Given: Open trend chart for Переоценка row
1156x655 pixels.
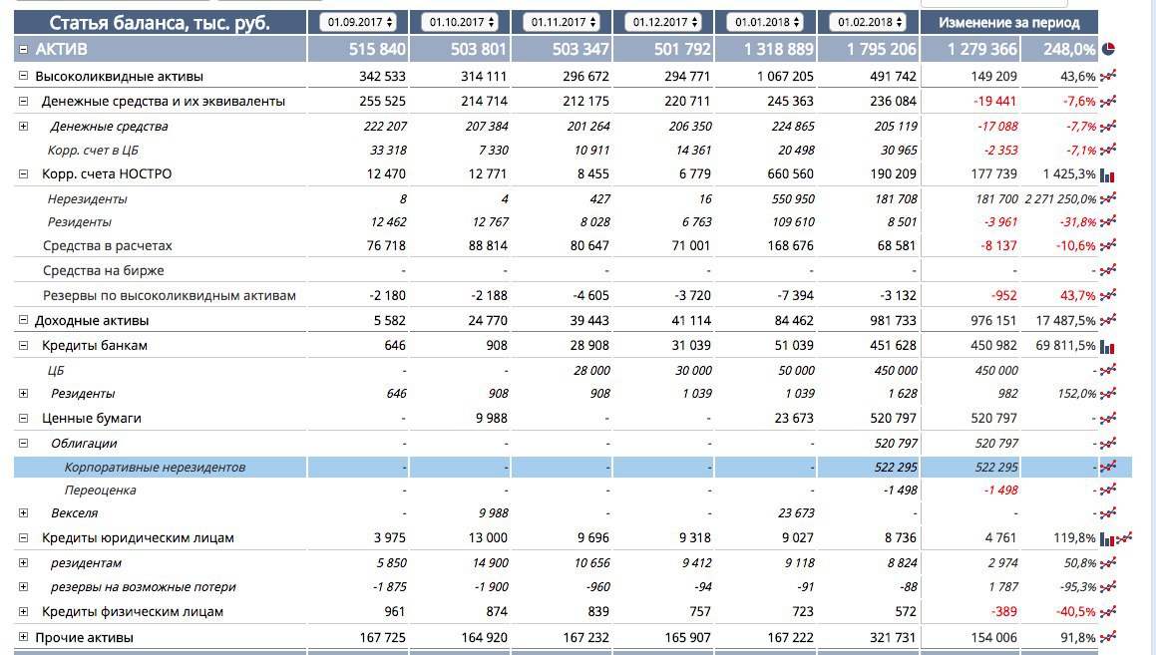Looking at the screenshot, I should pyautogui.click(x=1108, y=490).
